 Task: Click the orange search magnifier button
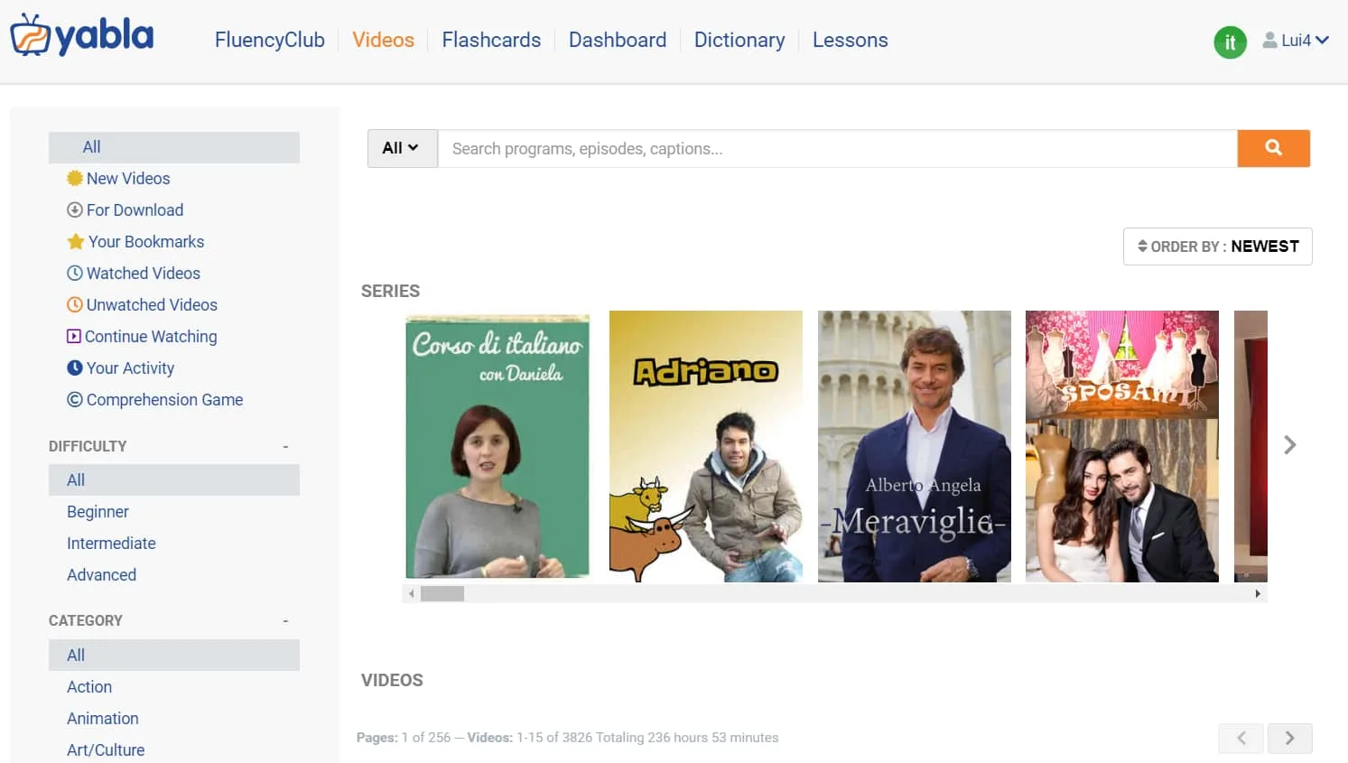1273,148
